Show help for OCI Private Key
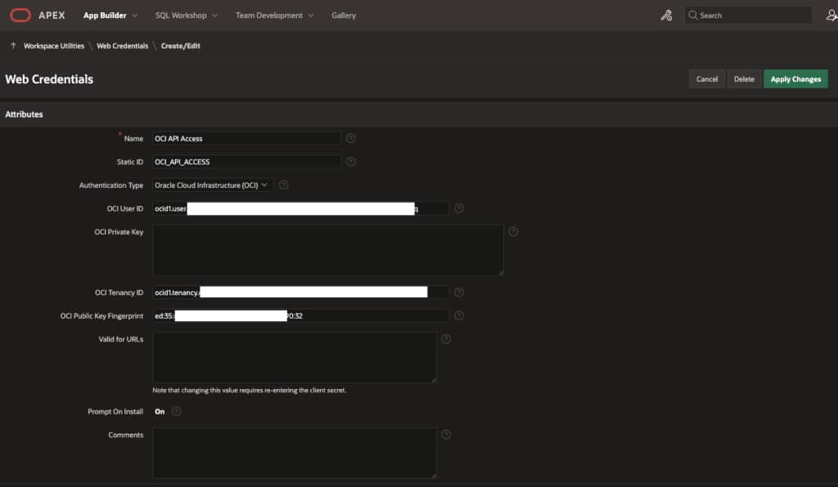This screenshot has height=487, width=838. [x=513, y=231]
